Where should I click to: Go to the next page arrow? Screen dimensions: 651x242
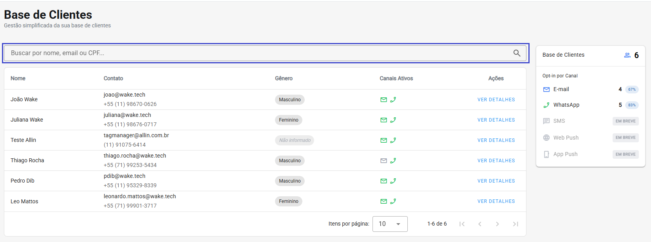497,224
